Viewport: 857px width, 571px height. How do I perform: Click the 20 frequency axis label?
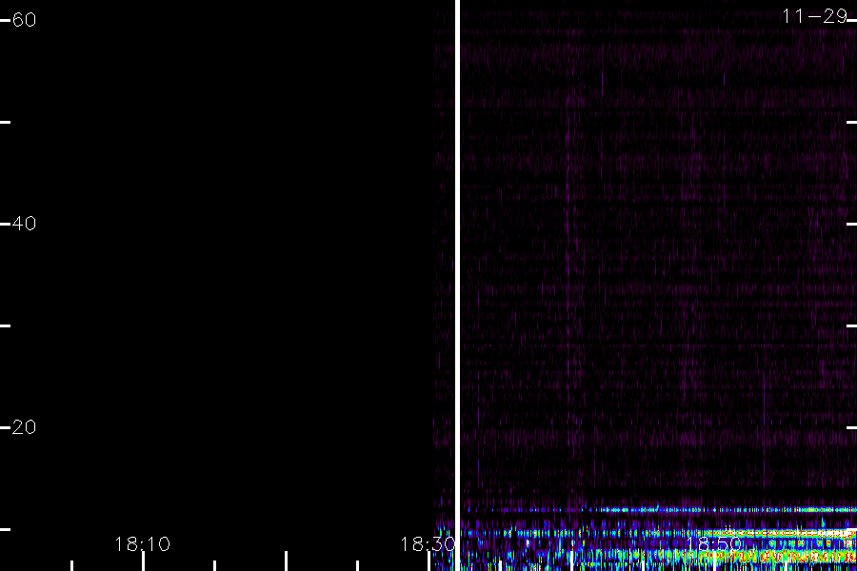click(24, 427)
